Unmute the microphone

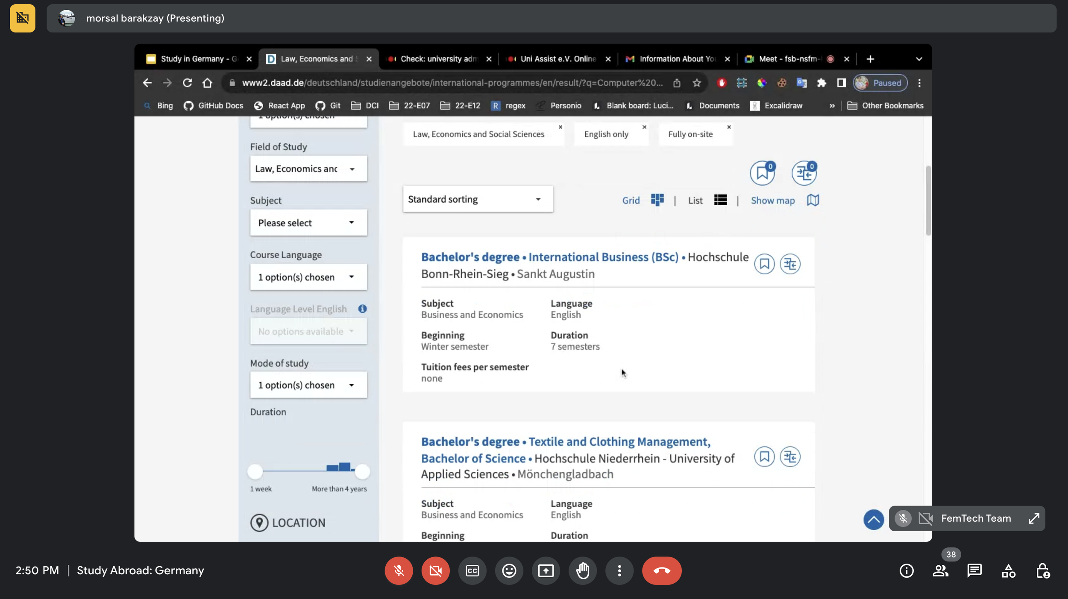[399, 570]
